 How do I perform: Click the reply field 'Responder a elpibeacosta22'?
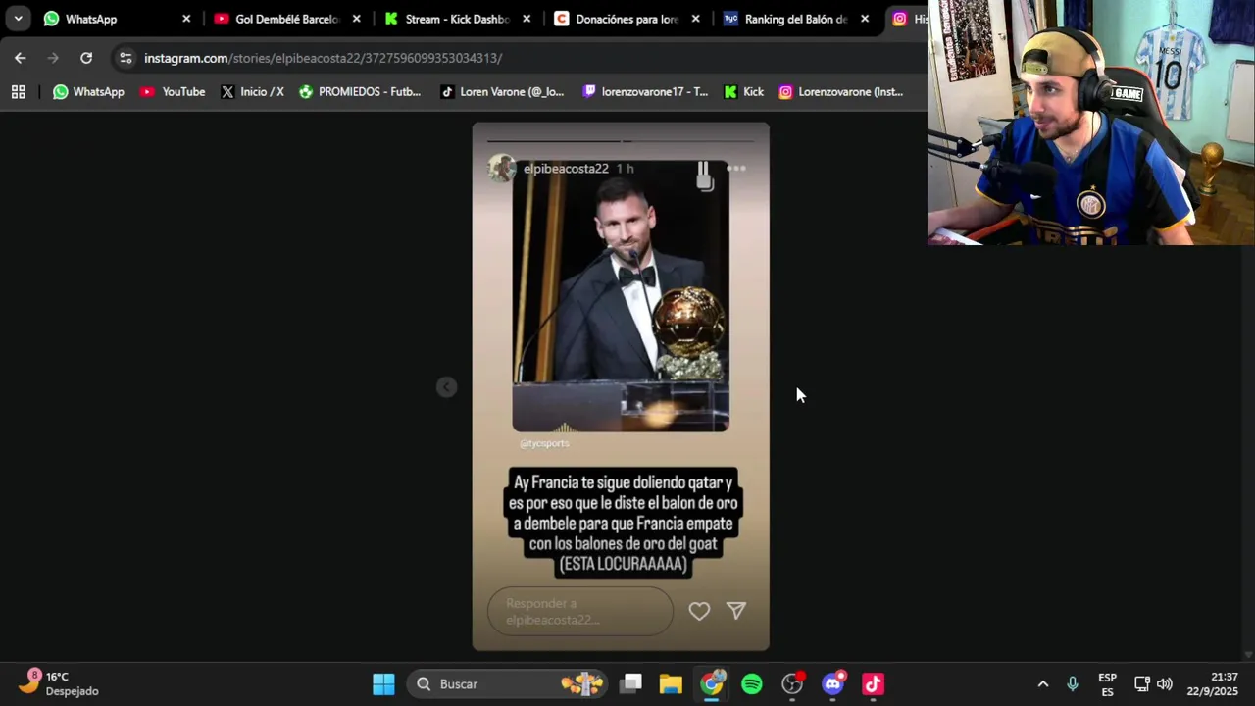click(580, 611)
